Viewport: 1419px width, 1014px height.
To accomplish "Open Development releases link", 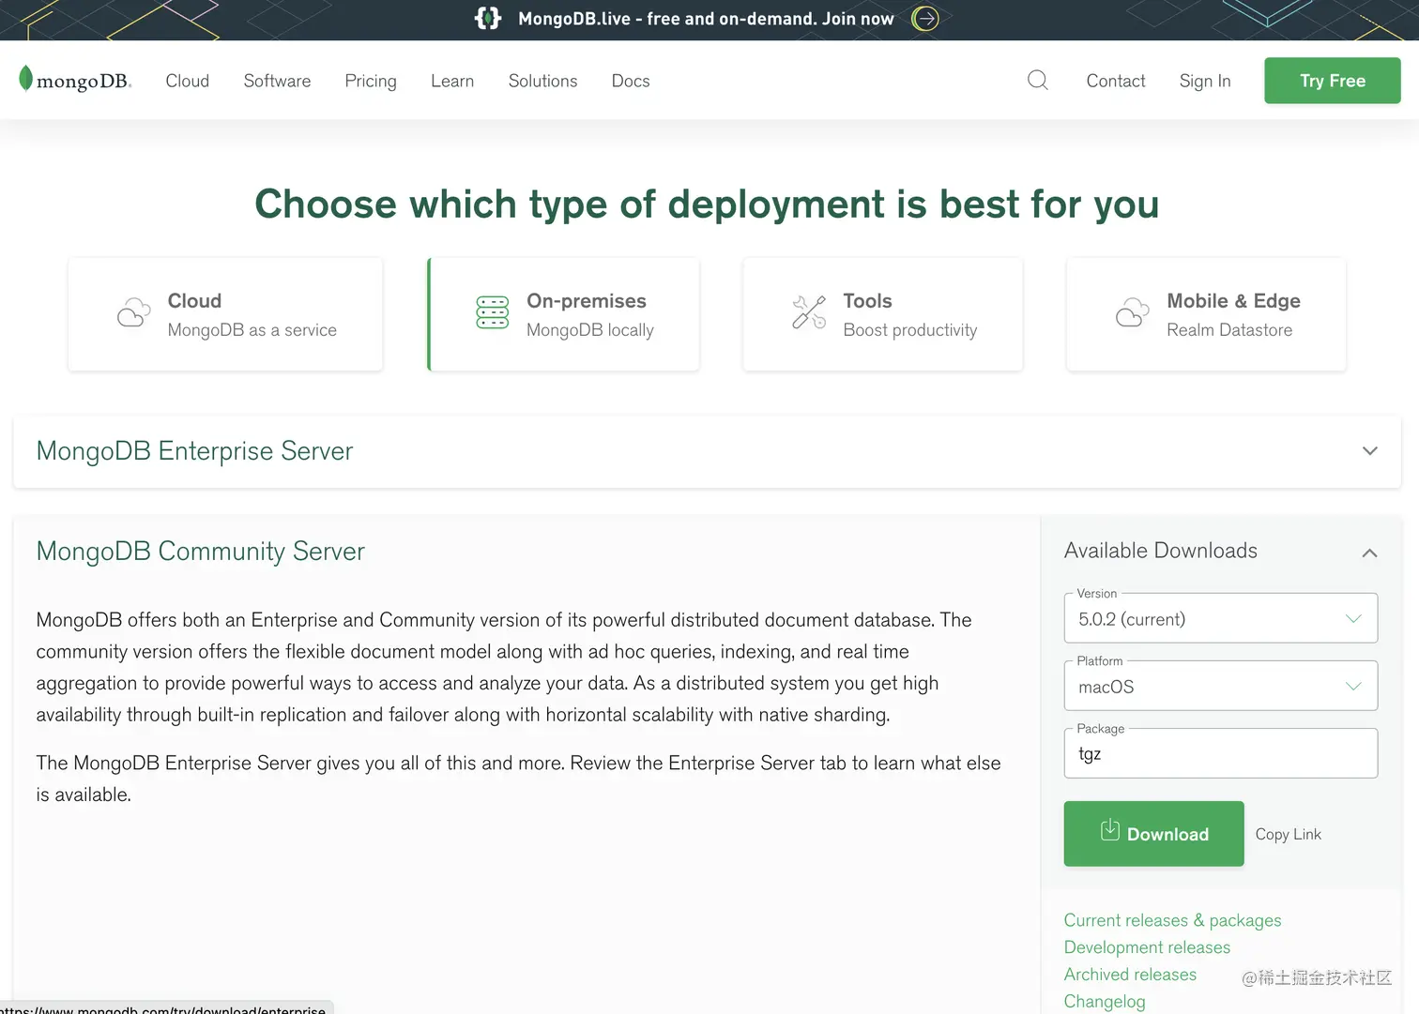I will pos(1147,947).
